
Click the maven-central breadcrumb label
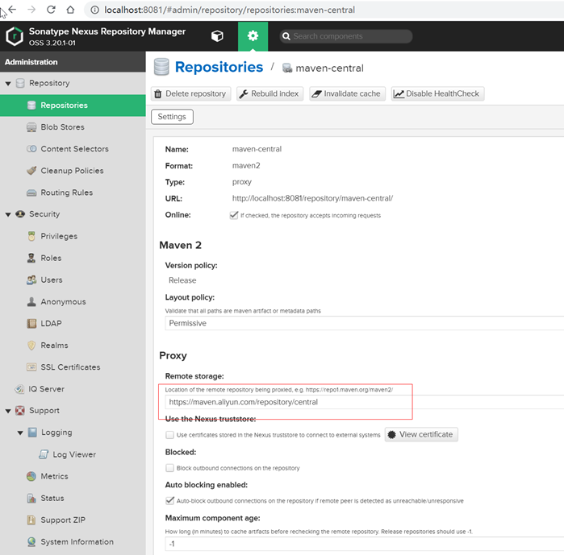point(329,68)
